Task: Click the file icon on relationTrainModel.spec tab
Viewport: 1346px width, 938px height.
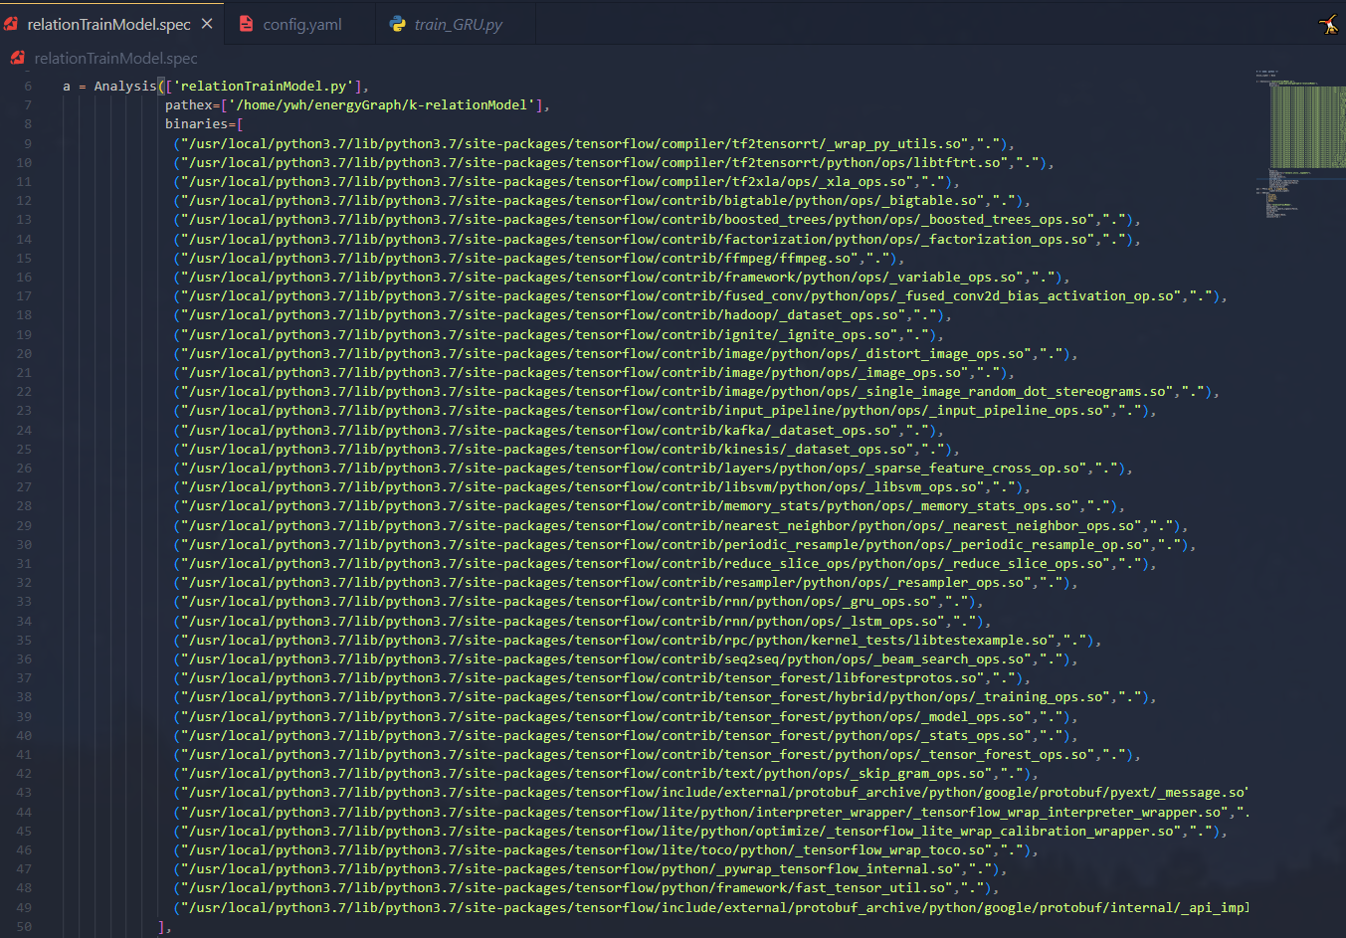Action: (11, 24)
